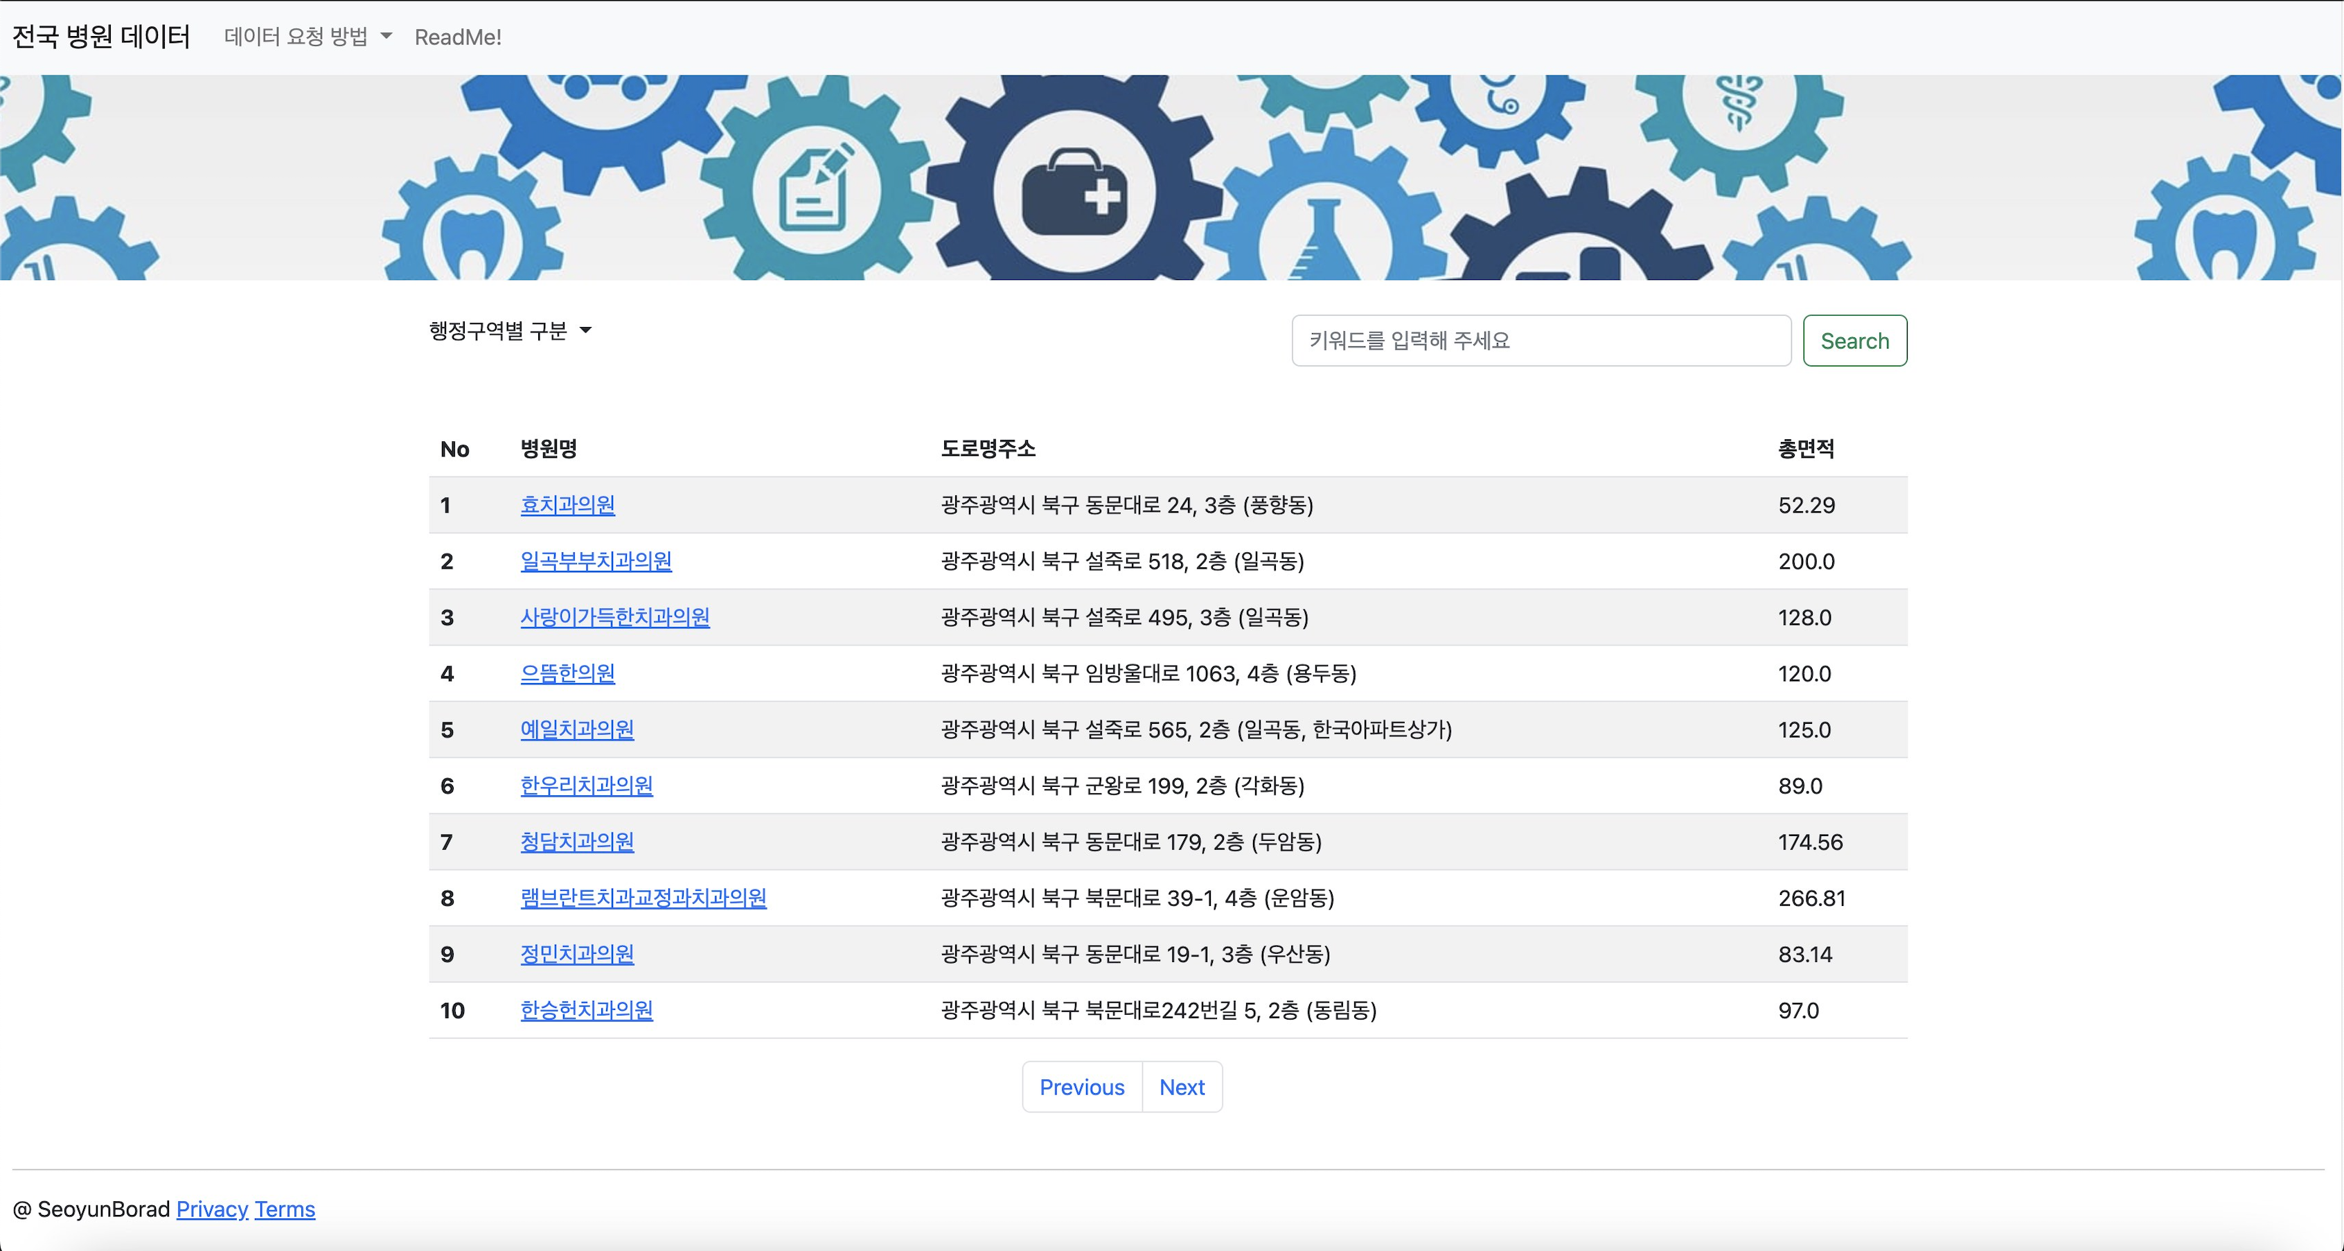Go to the Next page
The image size is (2344, 1251).
pyautogui.click(x=1181, y=1086)
